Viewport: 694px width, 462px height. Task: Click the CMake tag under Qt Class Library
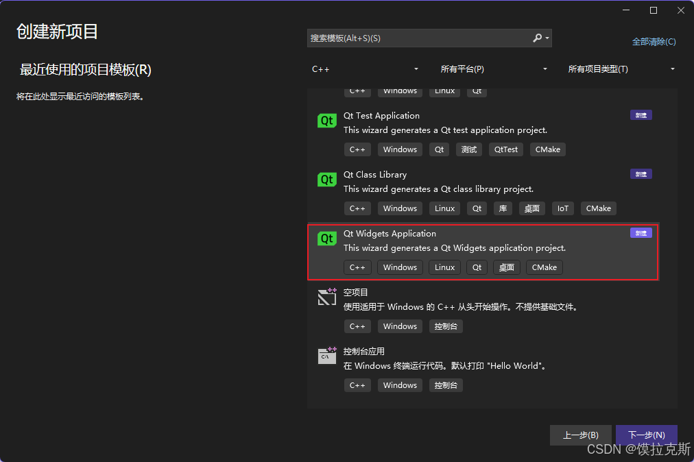(x=599, y=208)
